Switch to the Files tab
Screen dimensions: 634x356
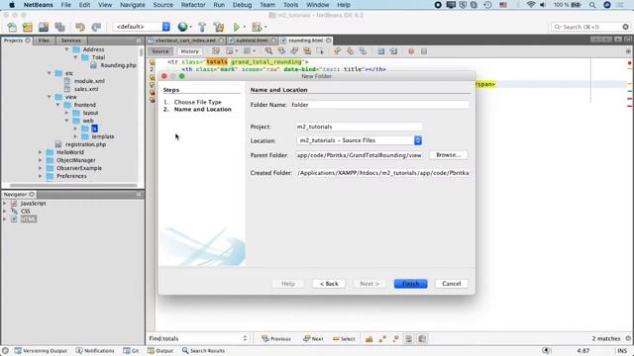point(44,41)
